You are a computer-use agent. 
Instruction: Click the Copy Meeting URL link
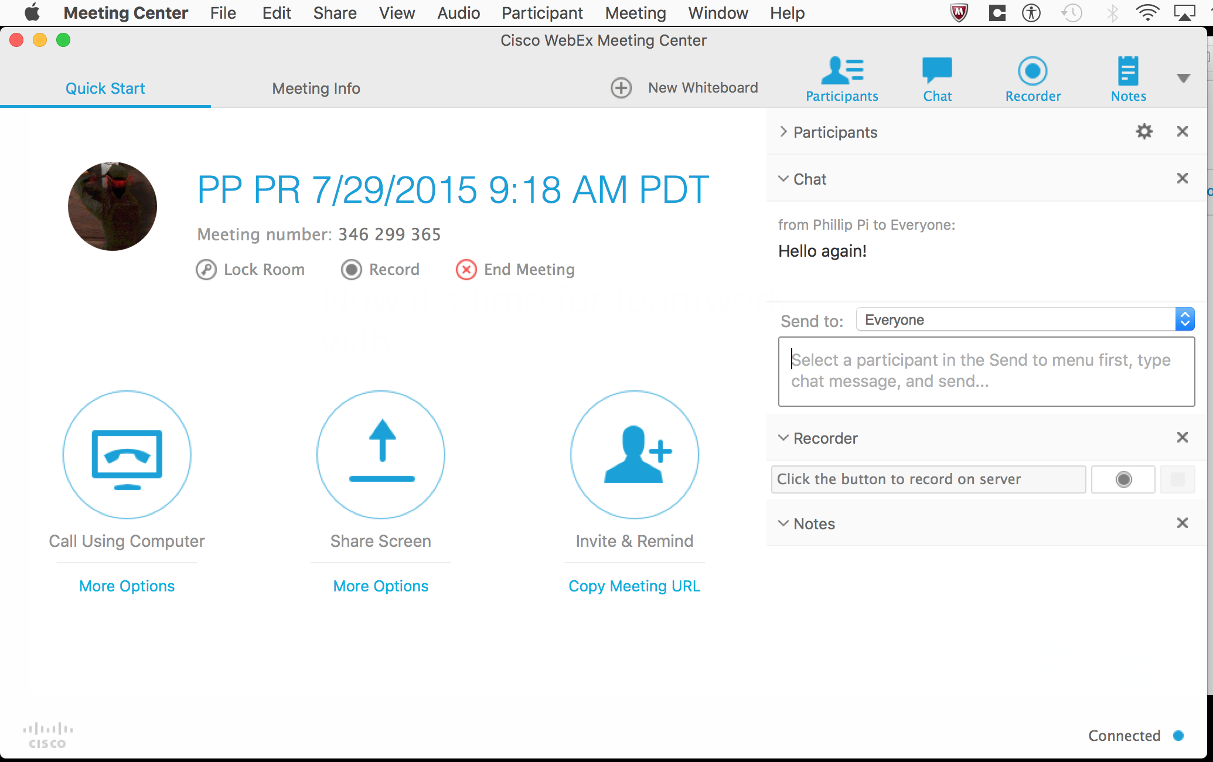[635, 586]
